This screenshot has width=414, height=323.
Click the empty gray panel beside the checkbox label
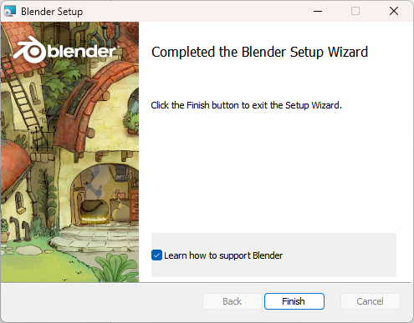(x=339, y=255)
